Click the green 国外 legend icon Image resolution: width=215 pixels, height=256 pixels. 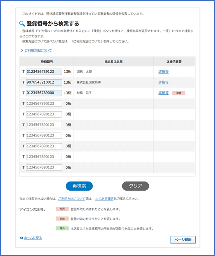pyautogui.click(x=62, y=229)
